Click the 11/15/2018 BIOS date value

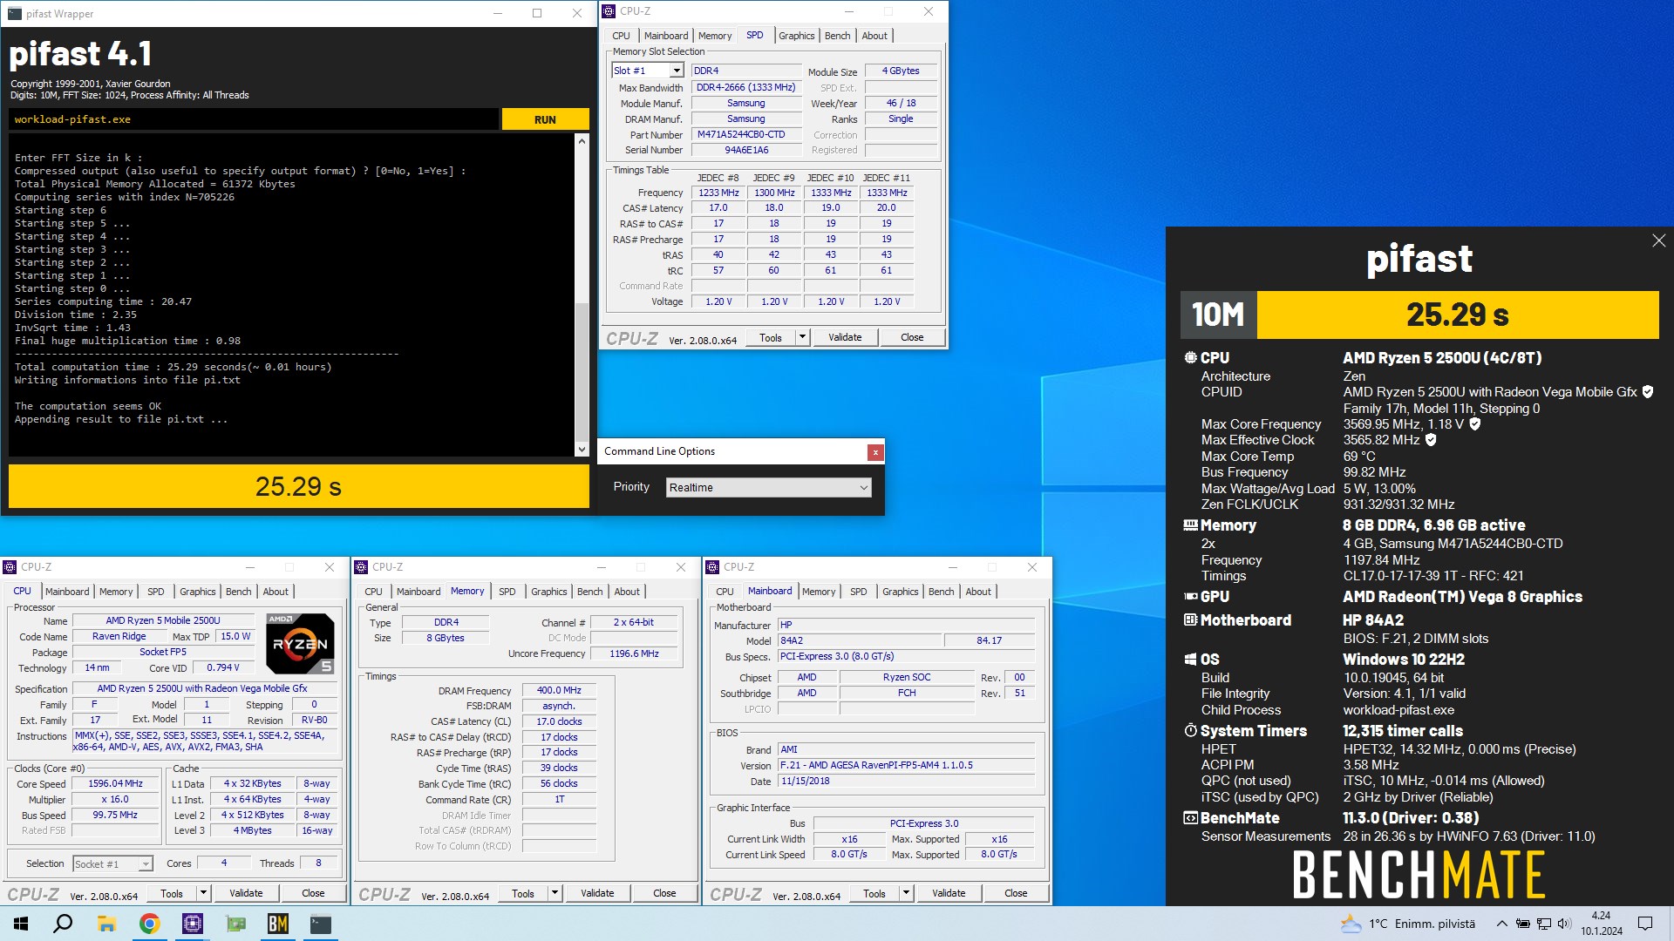click(x=907, y=781)
